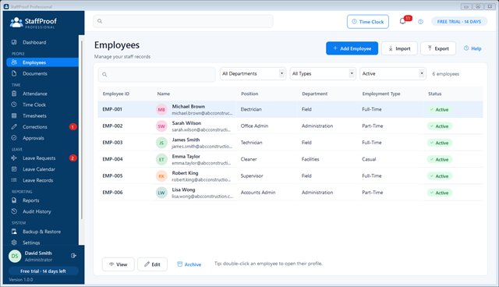Sort by the Department column header

[x=314, y=94]
